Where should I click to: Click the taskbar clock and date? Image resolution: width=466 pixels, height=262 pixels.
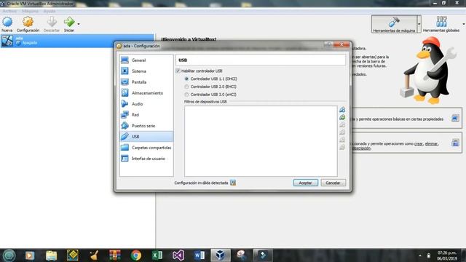447,255
